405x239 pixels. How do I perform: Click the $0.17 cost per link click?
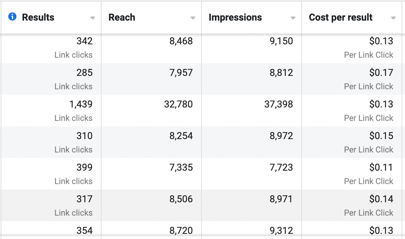click(381, 73)
